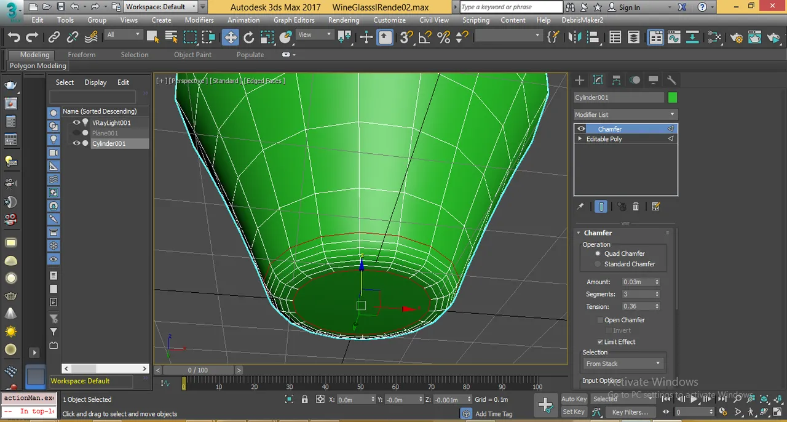The height and width of the screenshot is (422, 787).
Task: Select Quad Chamfer radio button
Action: pyautogui.click(x=598, y=253)
